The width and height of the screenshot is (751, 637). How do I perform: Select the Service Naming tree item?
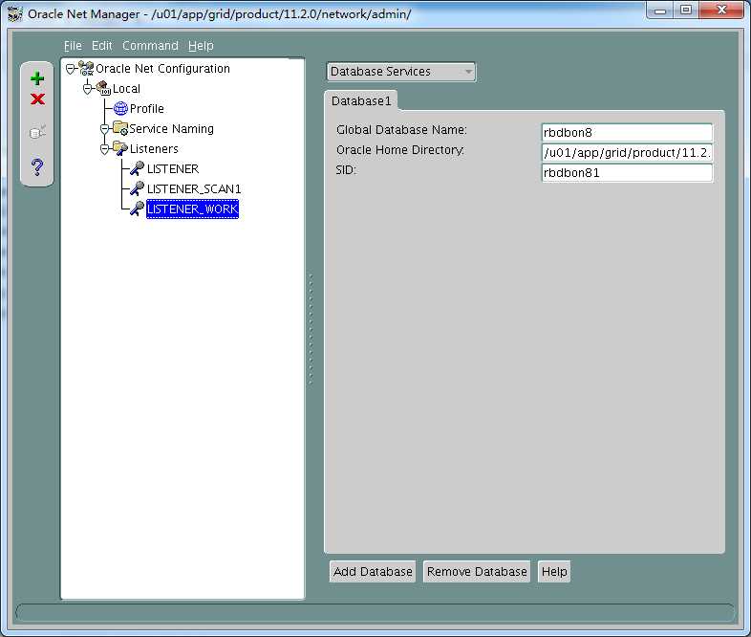[171, 129]
